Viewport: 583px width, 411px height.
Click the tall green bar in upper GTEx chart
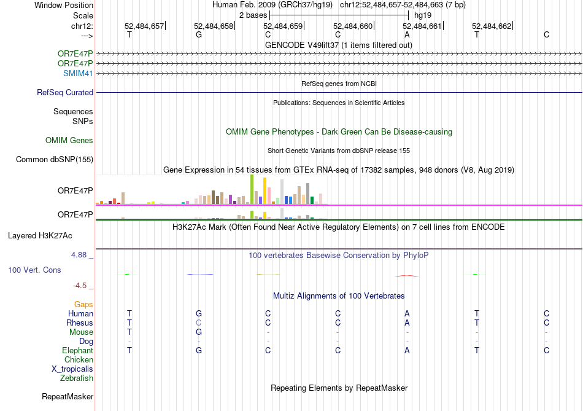pyautogui.click(x=252, y=189)
